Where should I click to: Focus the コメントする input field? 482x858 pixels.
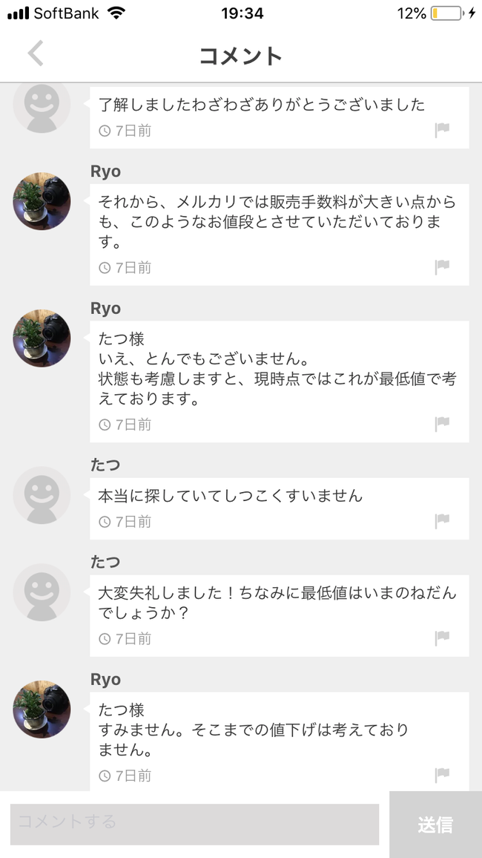pos(194,824)
